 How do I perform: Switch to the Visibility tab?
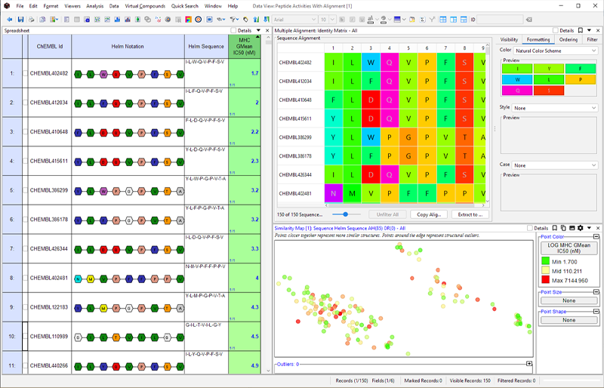point(509,39)
